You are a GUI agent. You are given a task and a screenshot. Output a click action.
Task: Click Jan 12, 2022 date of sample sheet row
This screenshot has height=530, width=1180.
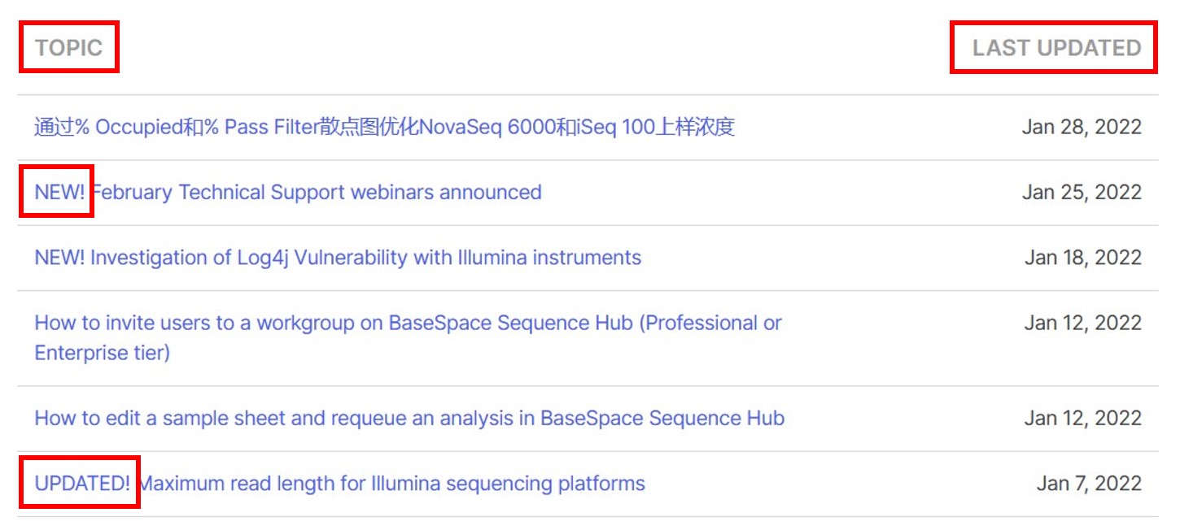(1082, 418)
